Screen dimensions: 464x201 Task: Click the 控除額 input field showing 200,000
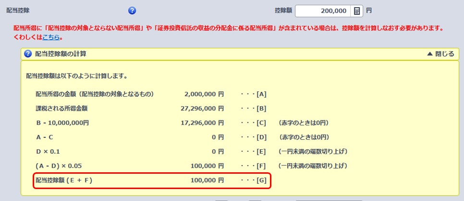(x=322, y=11)
